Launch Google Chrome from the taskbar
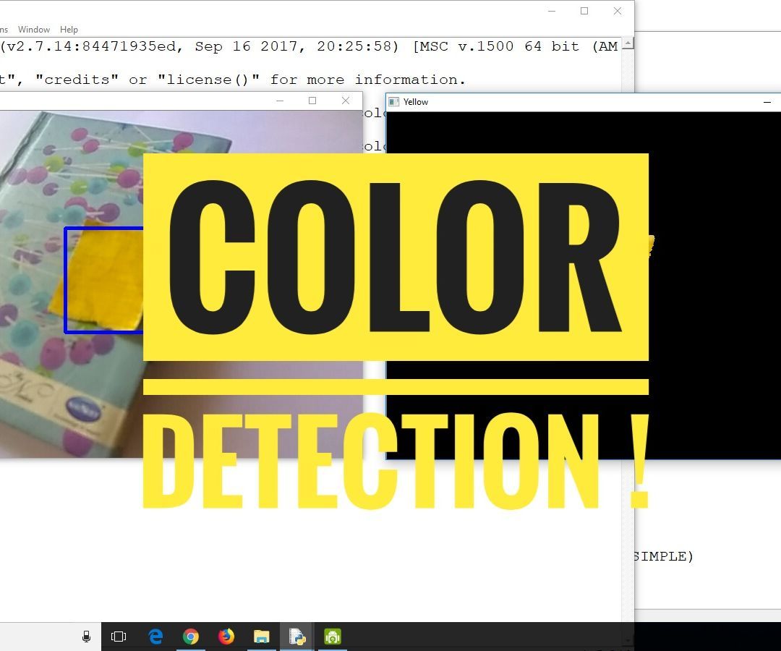Image resolution: width=781 pixels, height=651 pixels. [190, 637]
